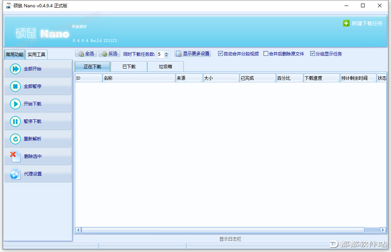Click the 全部暂停 stop-all icon
391x252 pixels.
click(x=15, y=87)
